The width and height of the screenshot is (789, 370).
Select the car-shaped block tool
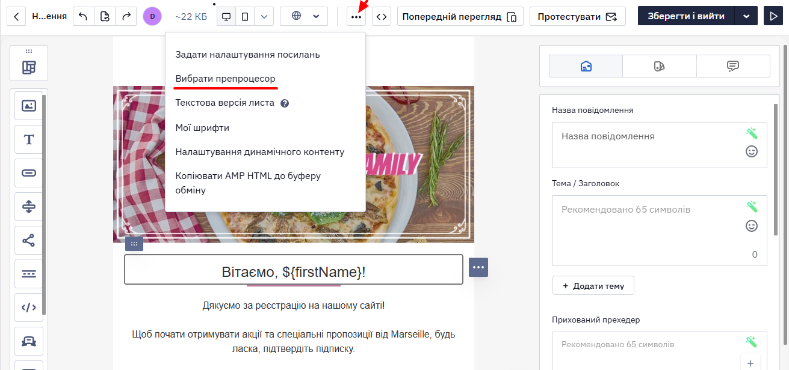pos(29,341)
